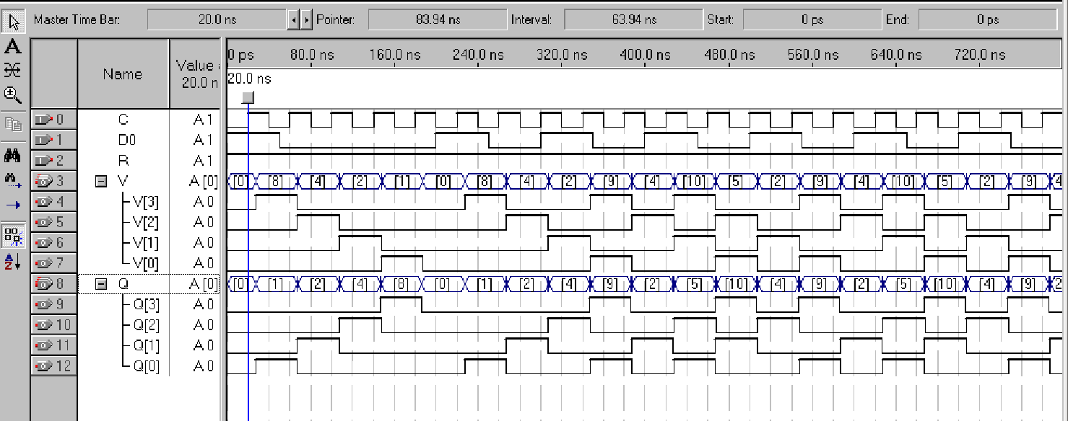1068x421 pixels.
Task: Click the [8] segment in Q bus waveform
Action: pyautogui.click(x=402, y=284)
